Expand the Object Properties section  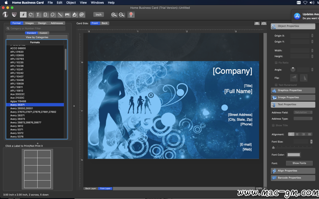293,26
